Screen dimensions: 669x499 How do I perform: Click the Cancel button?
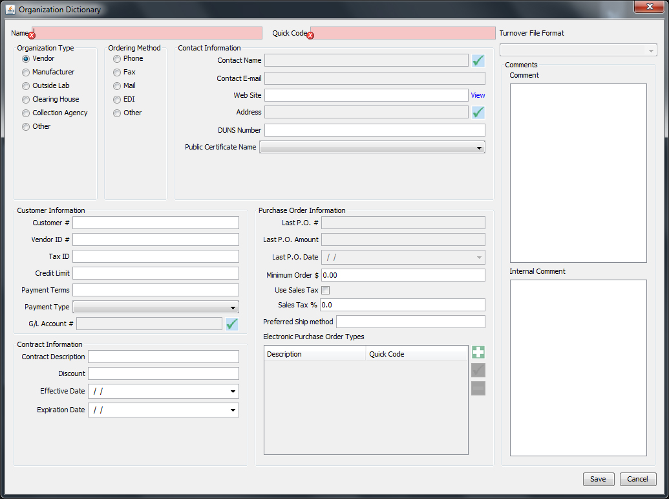[638, 480]
